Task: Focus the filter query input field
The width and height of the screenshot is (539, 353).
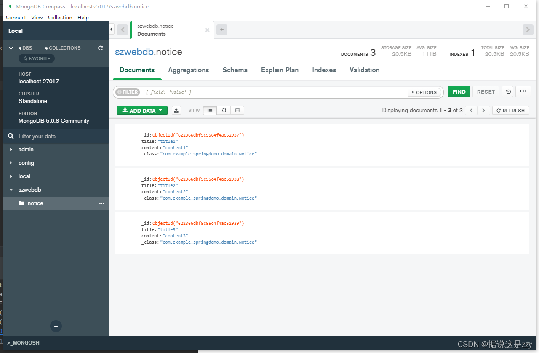Action: (274, 92)
